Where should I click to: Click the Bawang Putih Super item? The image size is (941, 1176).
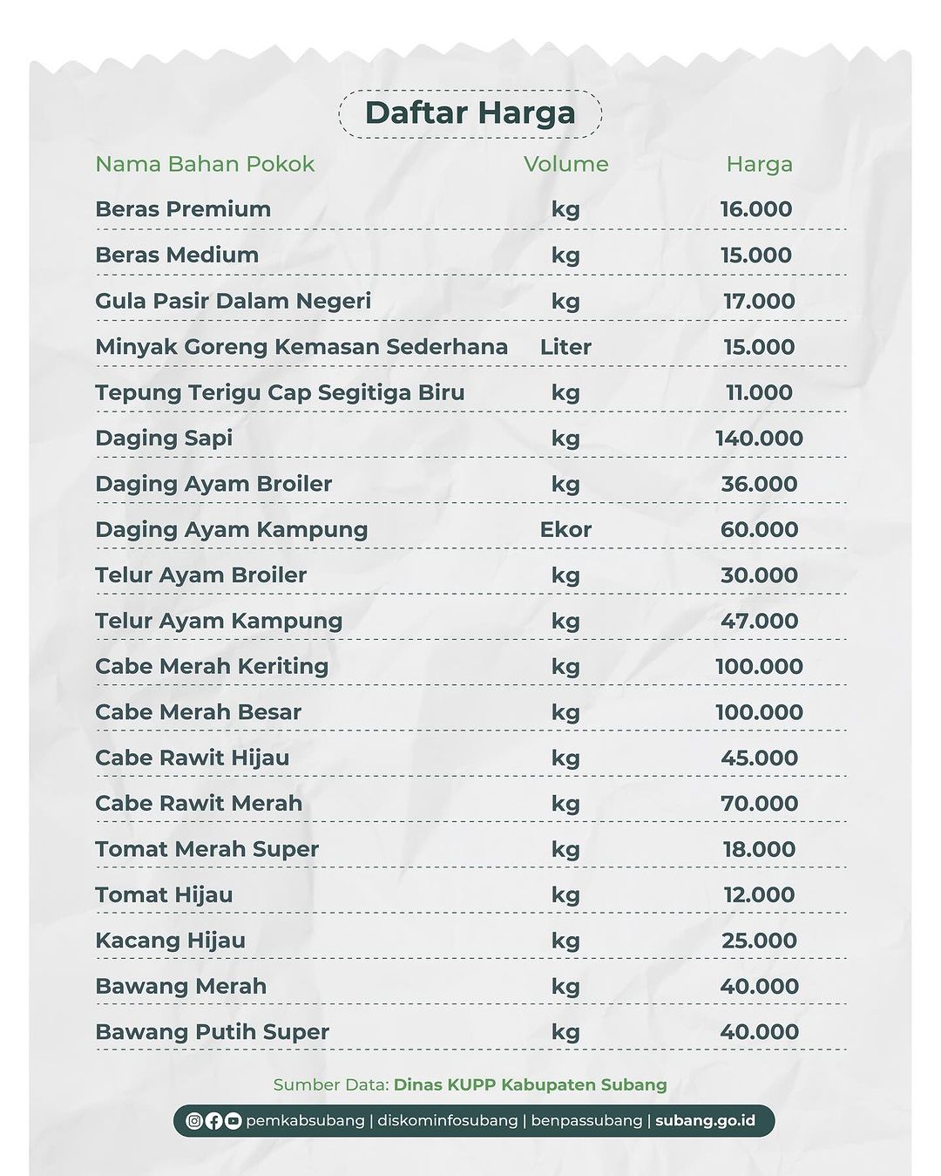coord(212,1032)
